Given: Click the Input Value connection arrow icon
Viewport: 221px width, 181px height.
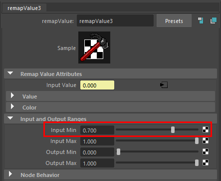Looking at the screenshot, I should point(164,85).
